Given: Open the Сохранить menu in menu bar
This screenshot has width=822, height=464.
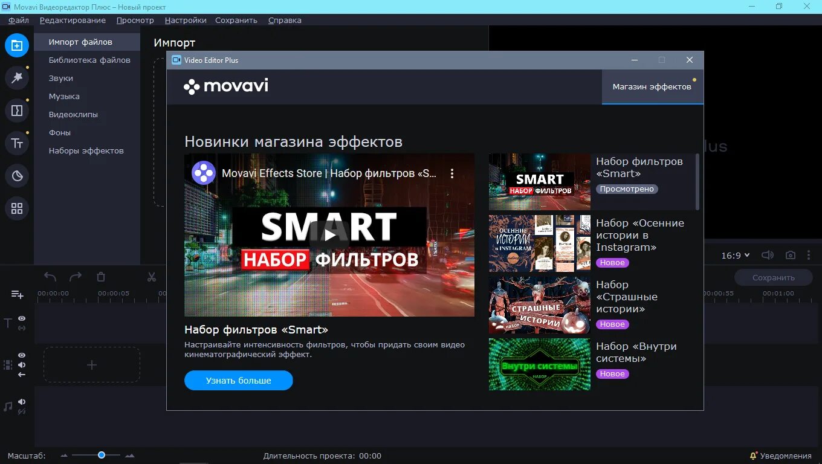Looking at the screenshot, I should tap(236, 20).
